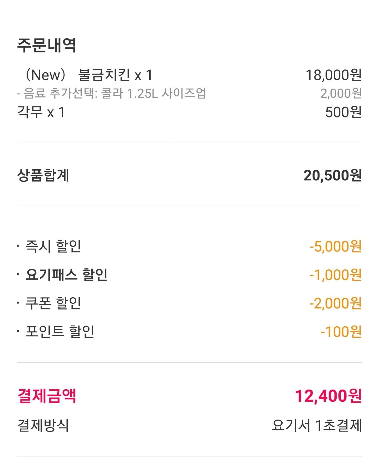Select the (New) 불금치킨 x 1 item
Screen dimensions: 379x457
click(88, 75)
